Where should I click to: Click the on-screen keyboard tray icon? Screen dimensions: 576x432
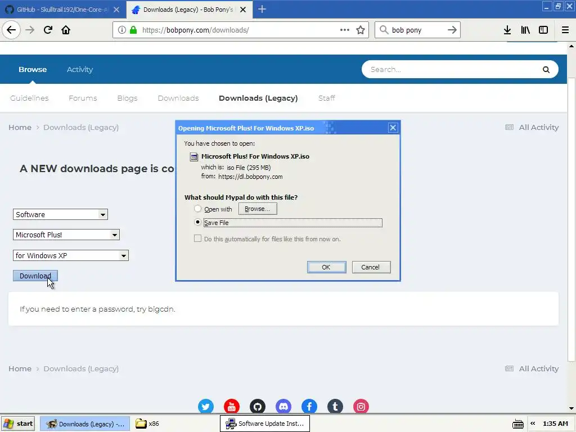(x=518, y=424)
